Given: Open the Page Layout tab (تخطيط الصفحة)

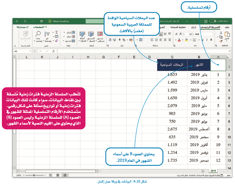Looking at the screenshot, I should coord(178,27).
